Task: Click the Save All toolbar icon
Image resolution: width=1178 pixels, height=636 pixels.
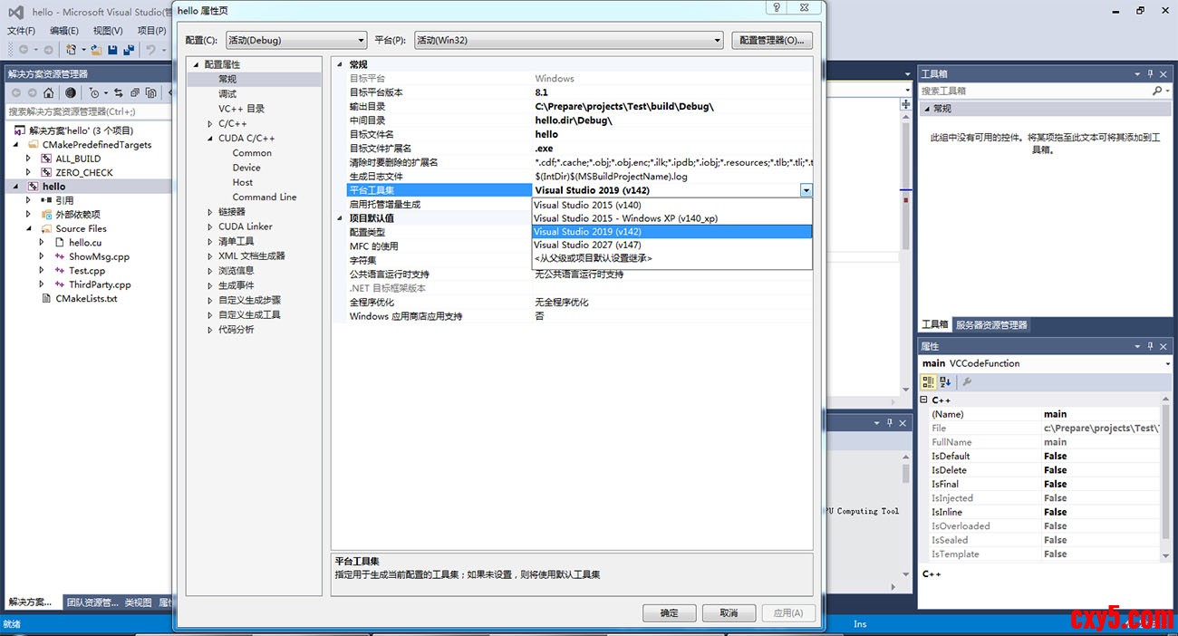Action: click(129, 50)
